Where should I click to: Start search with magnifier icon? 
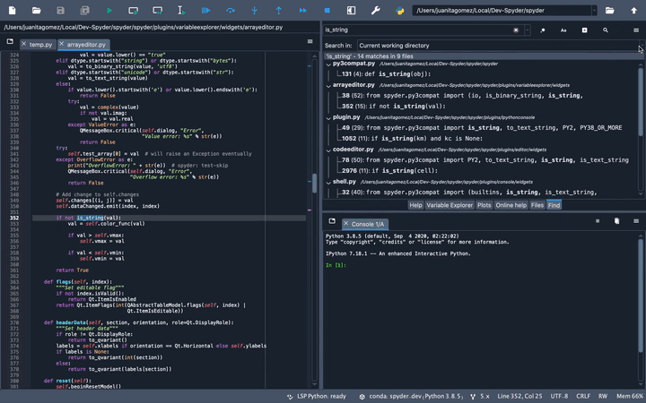coord(606,30)
